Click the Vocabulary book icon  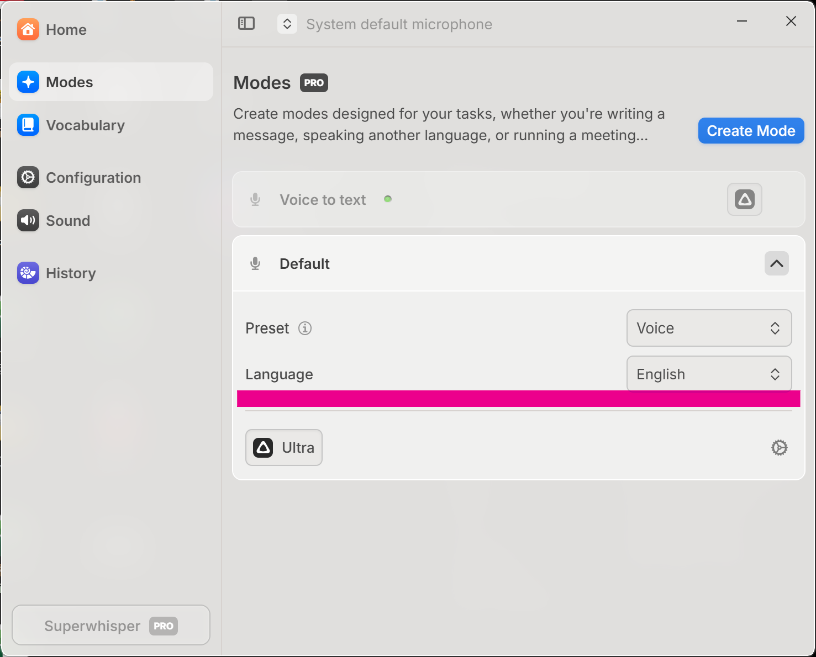[28, 125]
